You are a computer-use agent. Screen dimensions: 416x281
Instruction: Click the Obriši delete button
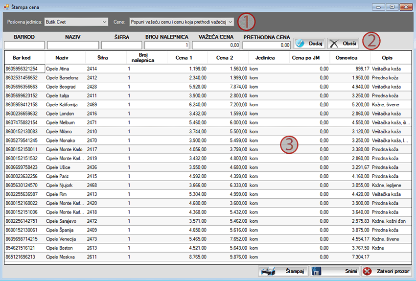(x=343, y=43)
